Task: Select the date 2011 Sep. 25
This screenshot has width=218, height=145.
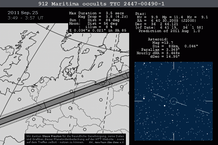Action: 23,13
